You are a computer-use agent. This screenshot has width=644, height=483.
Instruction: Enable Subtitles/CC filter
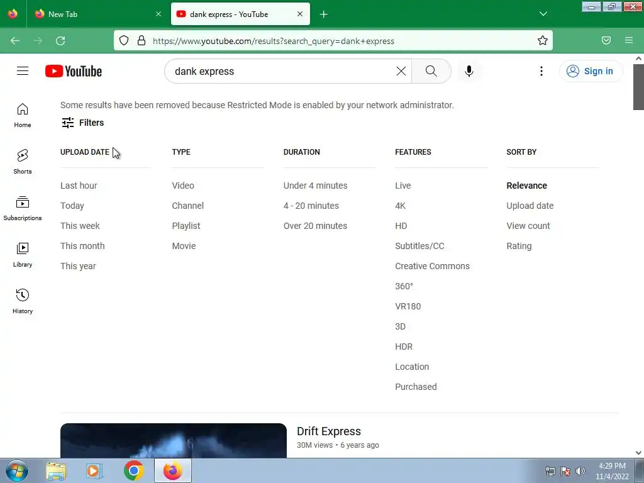(419, 246)
